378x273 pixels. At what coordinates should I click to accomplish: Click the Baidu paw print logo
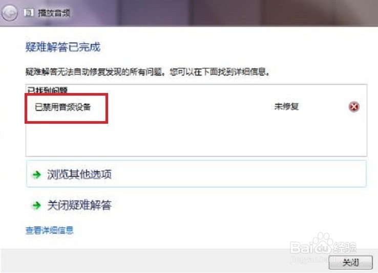pos(323,243)
